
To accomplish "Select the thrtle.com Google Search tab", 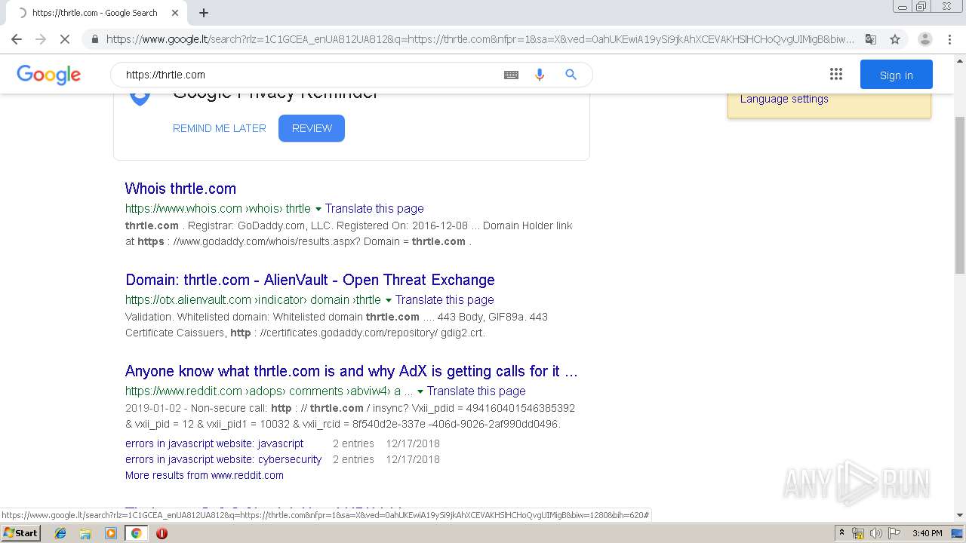I will point(94,13).
